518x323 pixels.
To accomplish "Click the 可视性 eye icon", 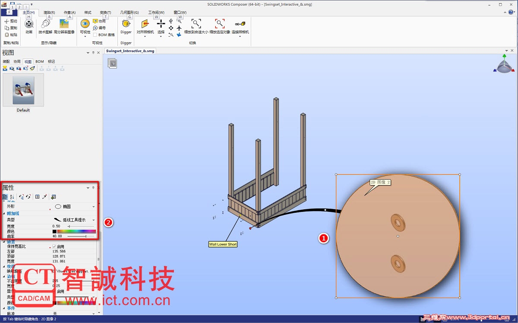I will (85, 24).
